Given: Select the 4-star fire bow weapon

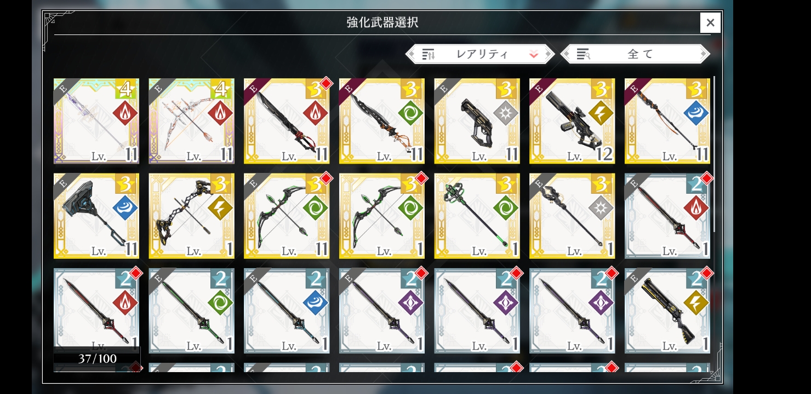Looking at the screenshot, I should click(x=192, y=121).
